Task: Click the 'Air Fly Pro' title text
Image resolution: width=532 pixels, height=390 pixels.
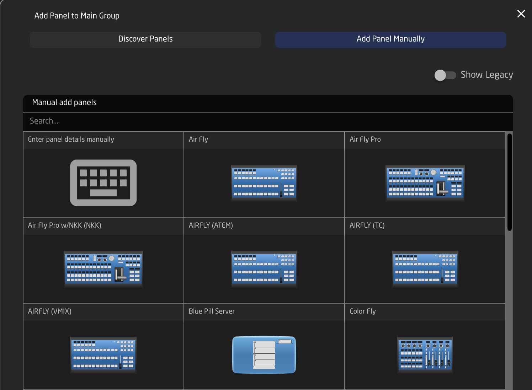Action: 365,140
